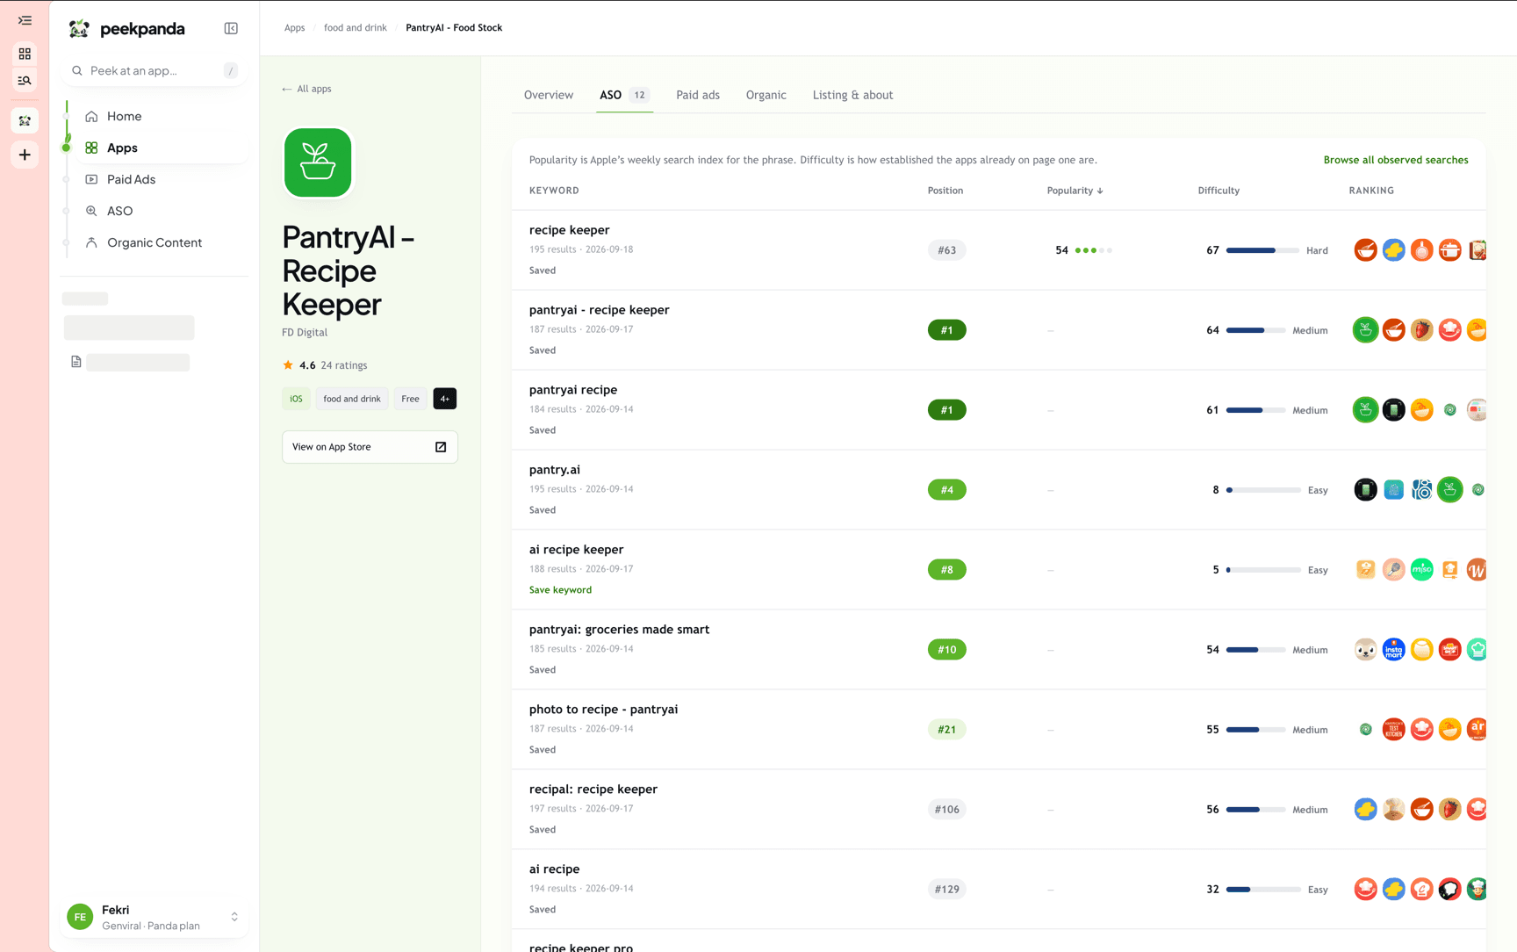
Task: Sort by Popularity column header
Action: [x=1075, y=191]
